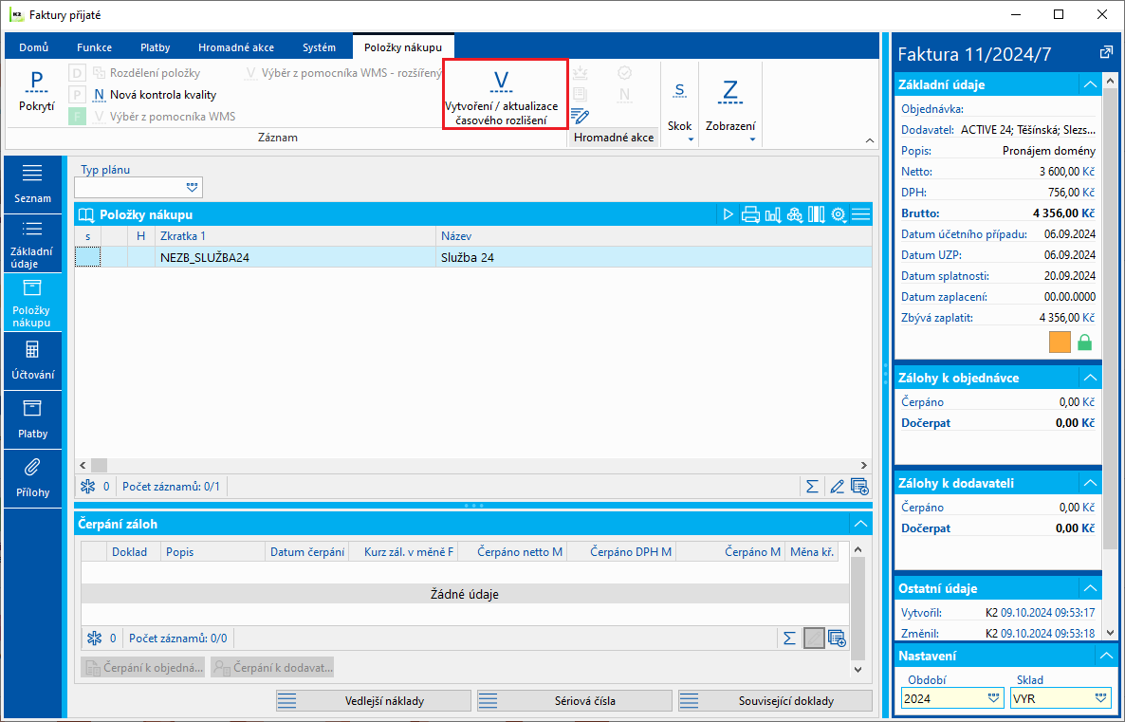Click the selection cell of the NEZB_SLUŽBA24 row
The width and height of the screenshot is (1125, 722).
(87, 257)
